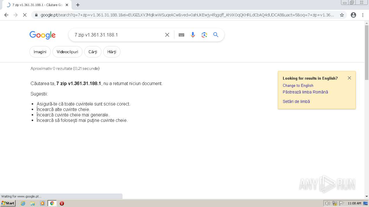The height and width of the screenshot is (207, 369).
Task: Open Windows Media Player from the taskbar
Action: pyautogui.click(x=42, y=203)
